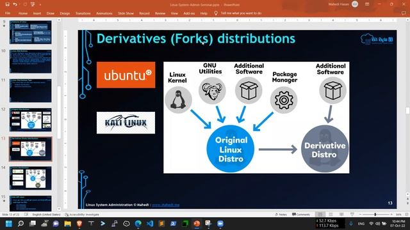Open Zoom app icon in taskbar

[x=220, y=224]
